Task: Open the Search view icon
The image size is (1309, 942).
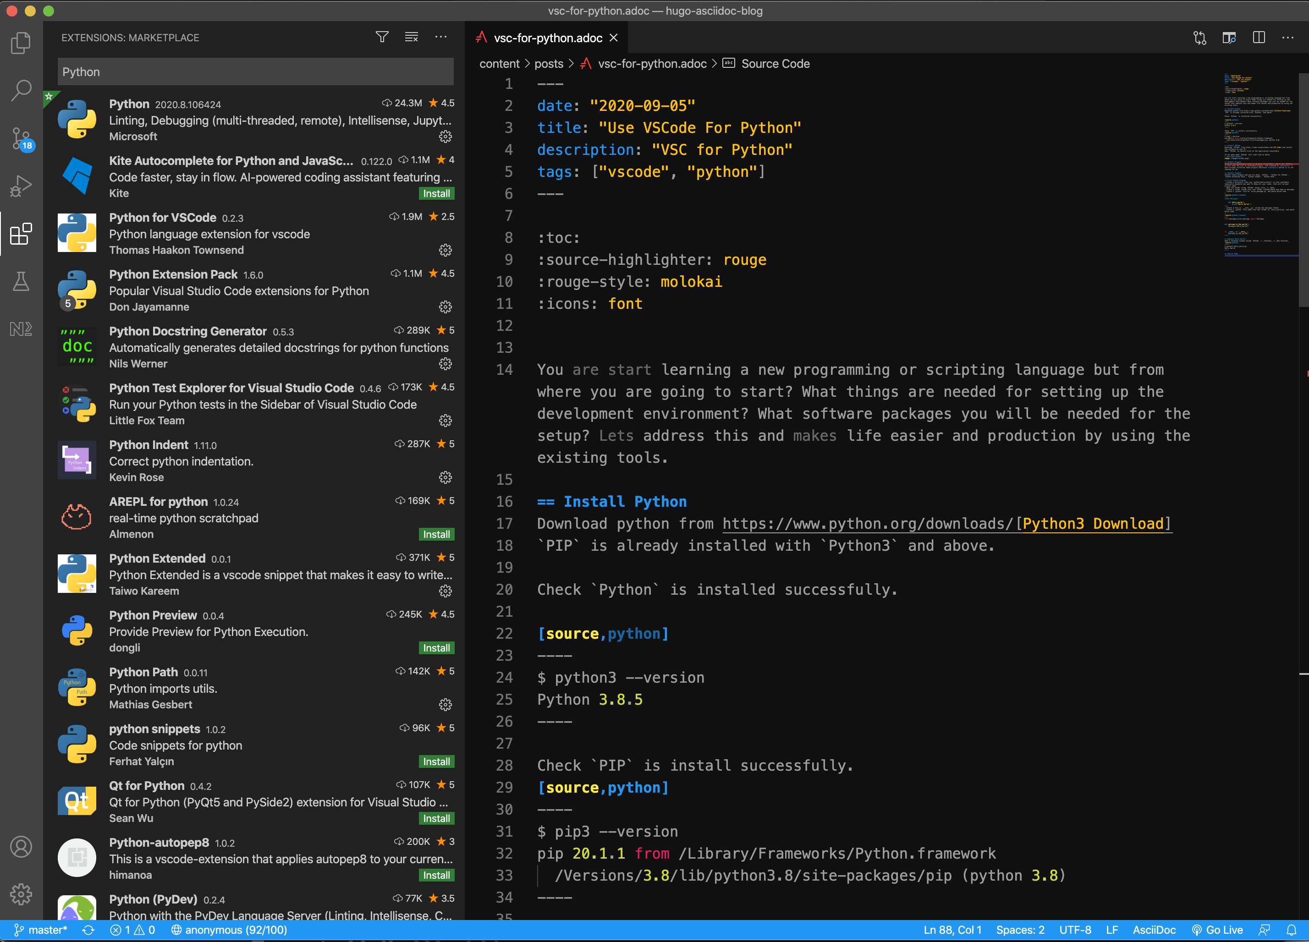Action: coord(21,91)
